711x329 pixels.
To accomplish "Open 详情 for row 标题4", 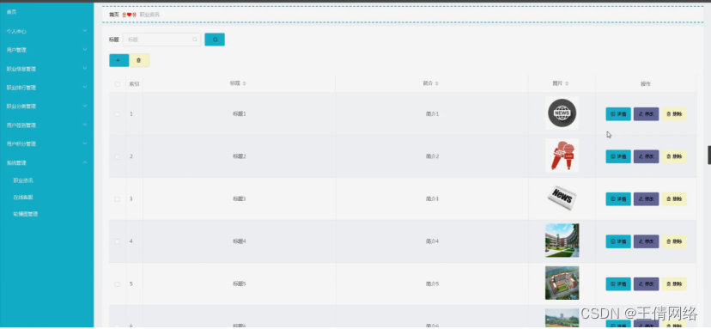I will tap(618, 241).
